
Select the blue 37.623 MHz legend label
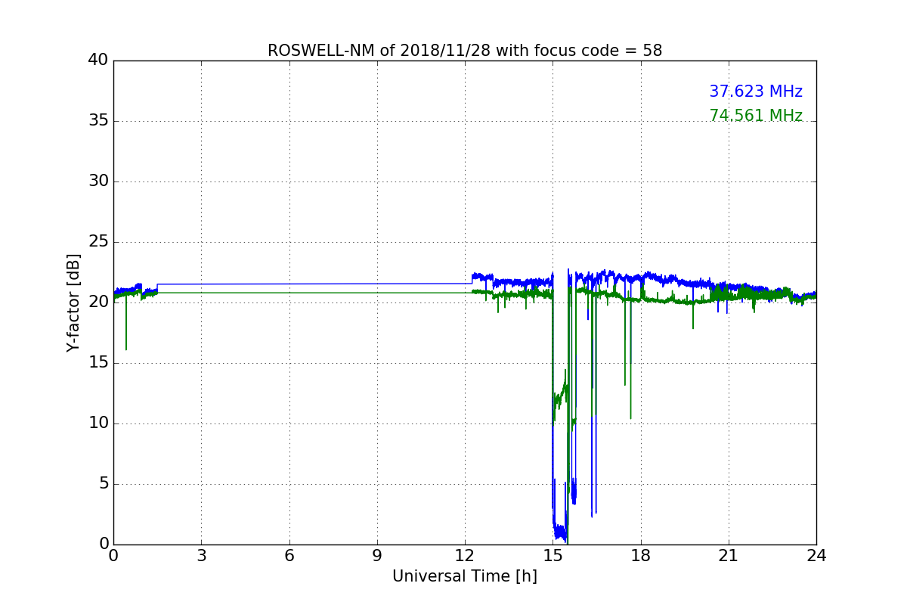[x=756, y=92]
